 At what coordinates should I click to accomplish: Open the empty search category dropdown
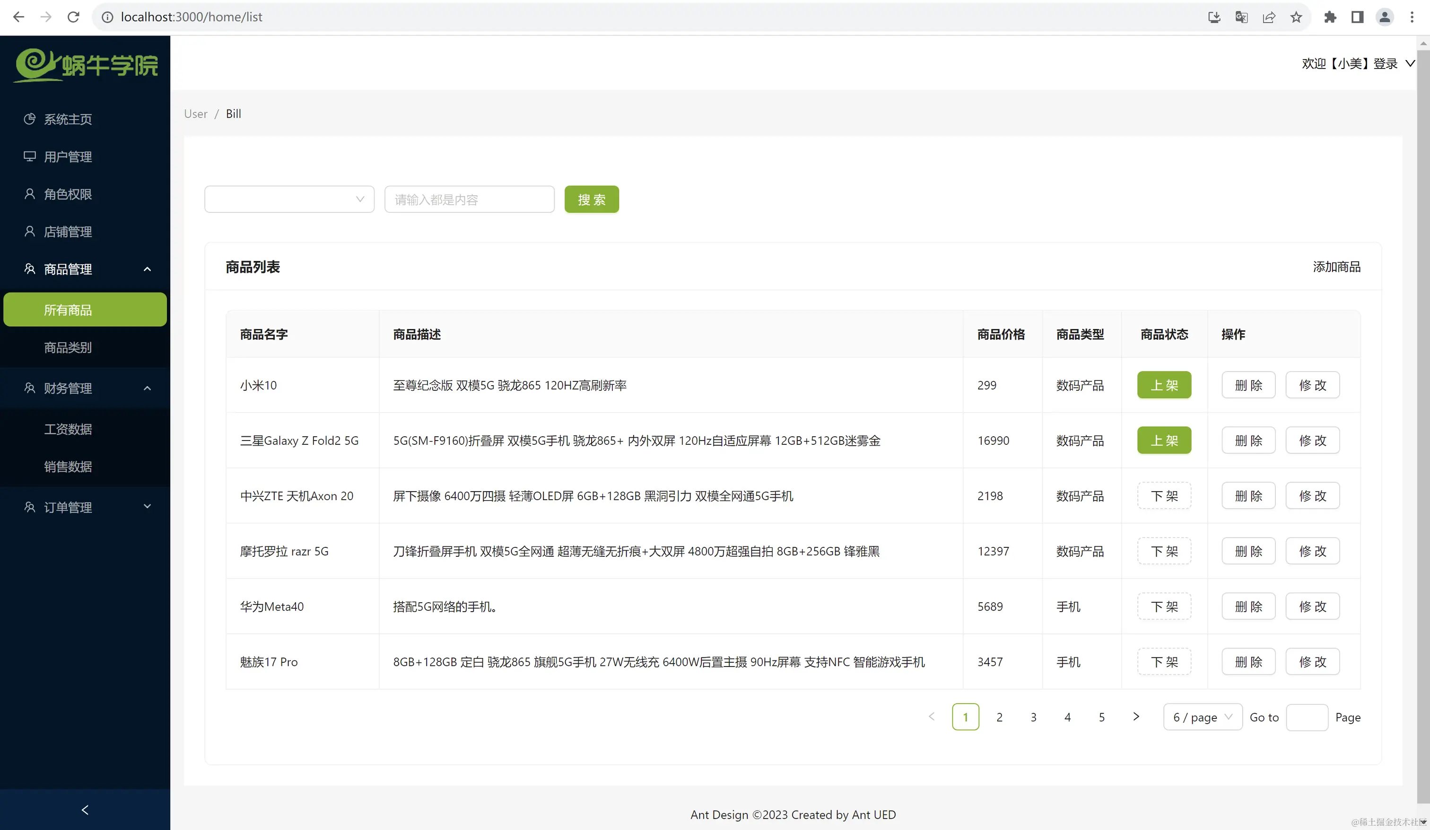coord(289,199)
